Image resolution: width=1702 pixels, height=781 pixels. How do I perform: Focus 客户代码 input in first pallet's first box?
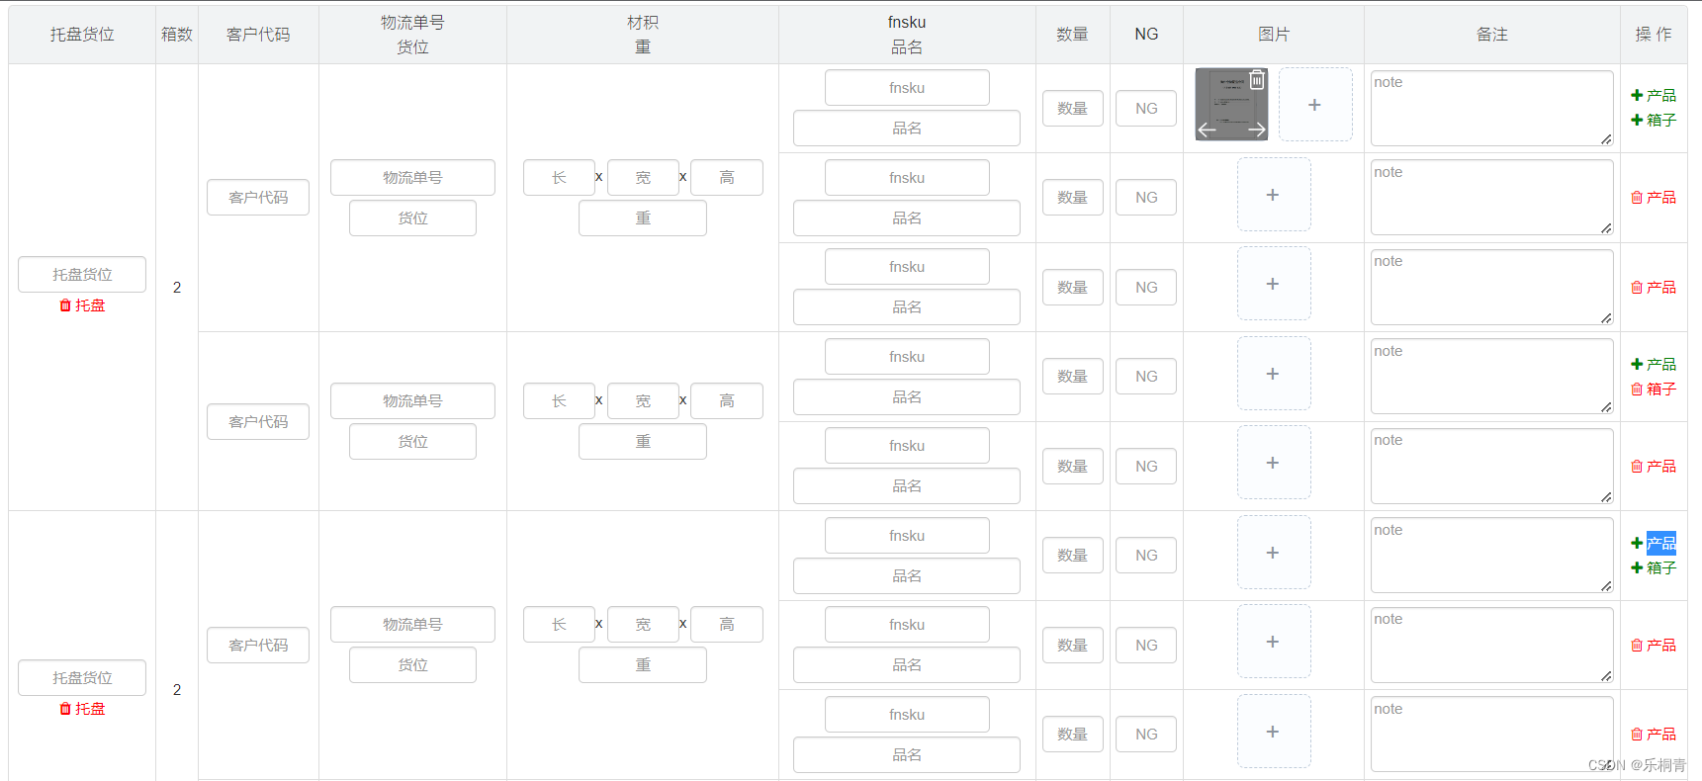(x=258, y=198)
